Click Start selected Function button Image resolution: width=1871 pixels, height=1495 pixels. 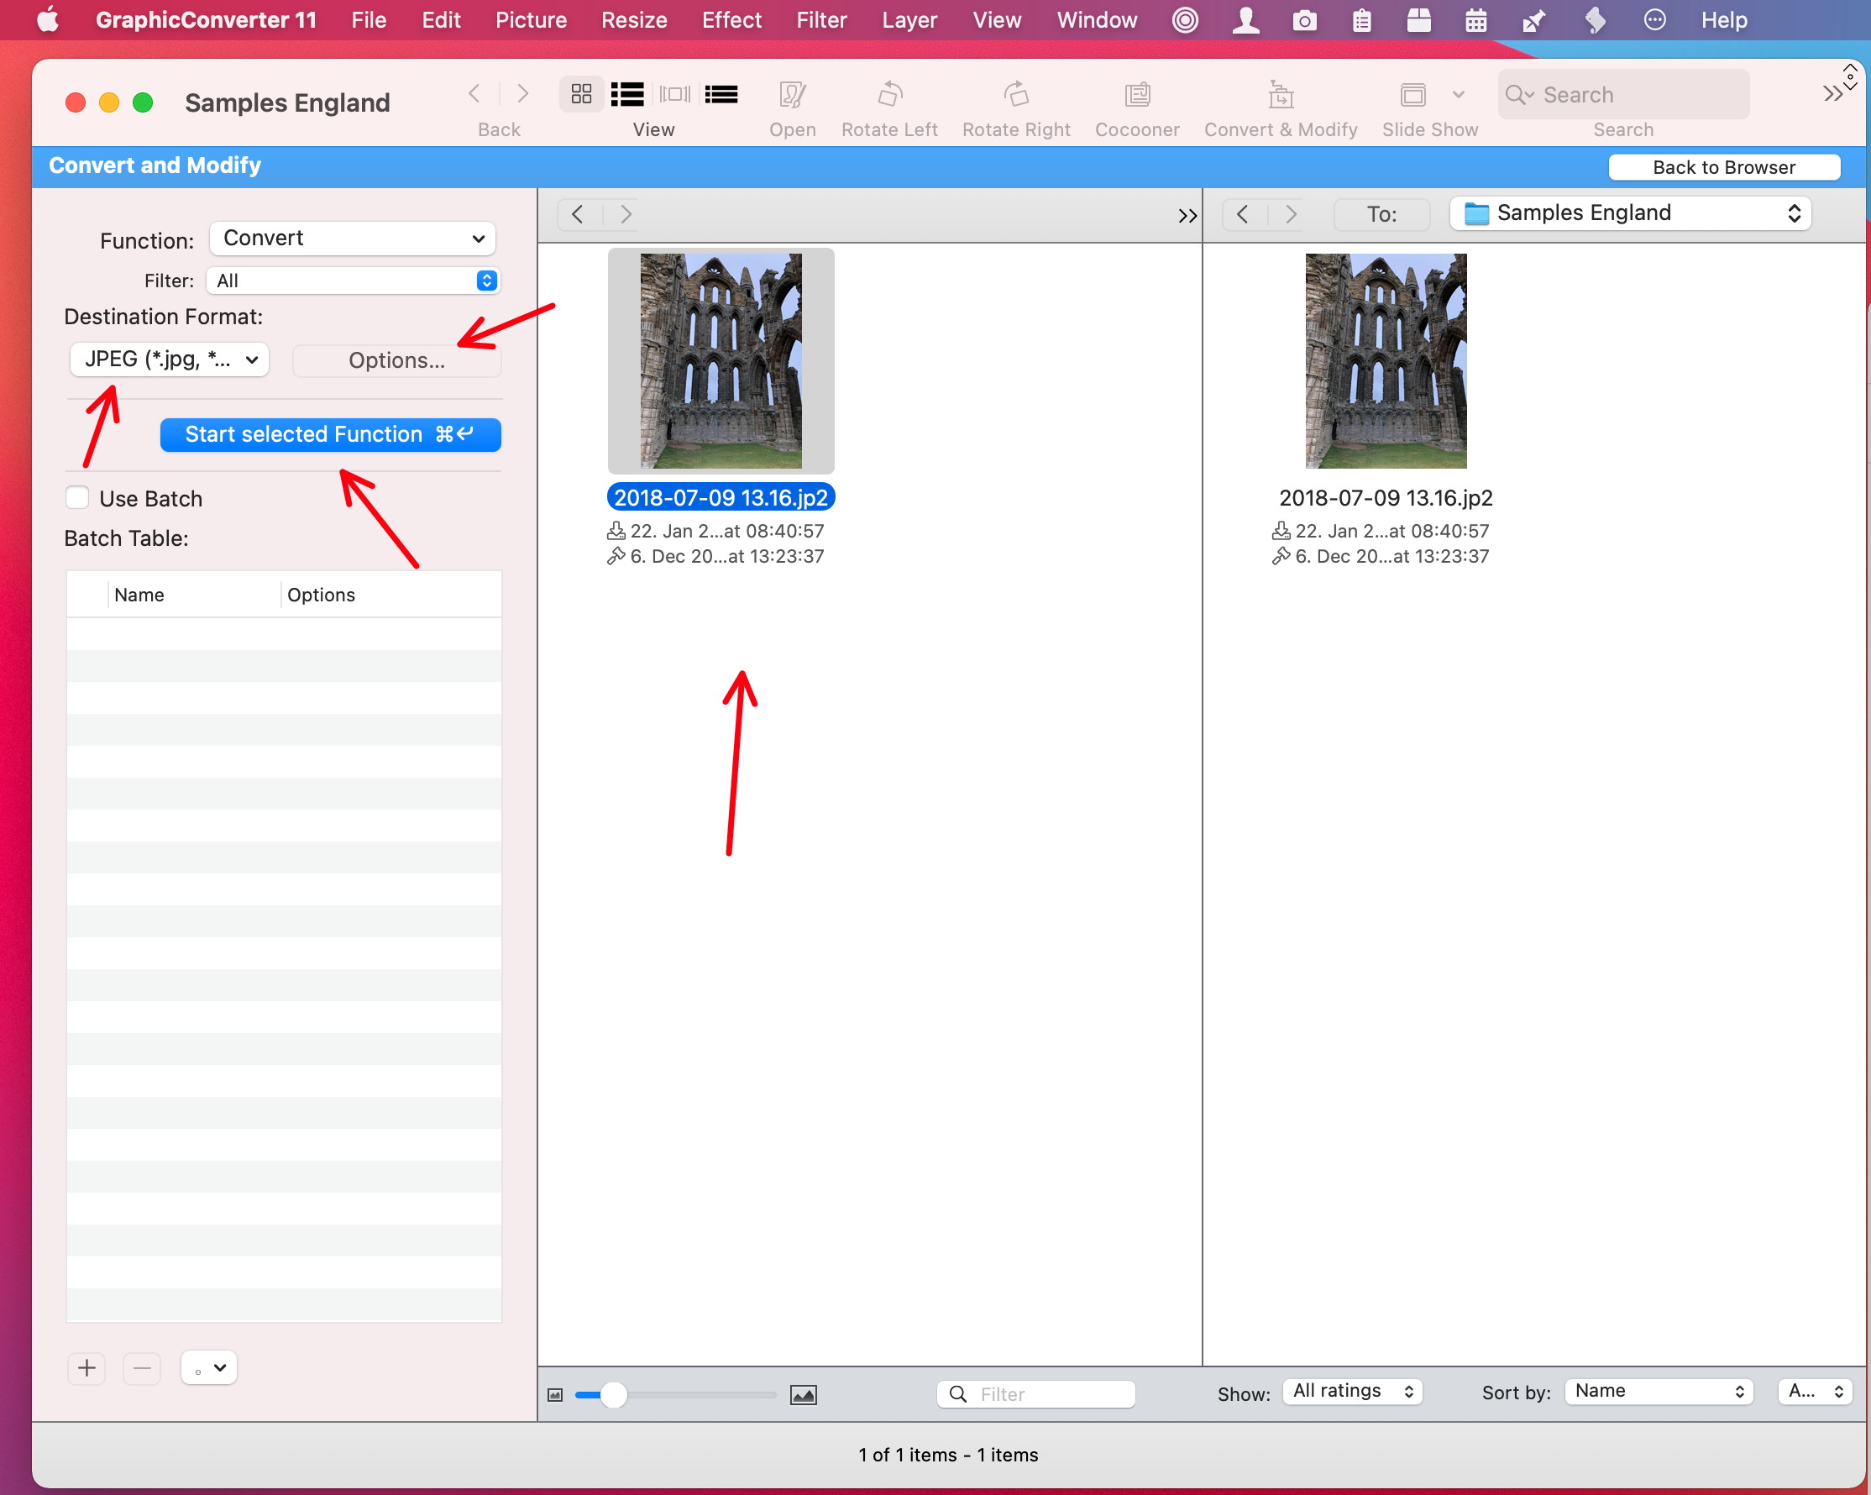(329, 433)
